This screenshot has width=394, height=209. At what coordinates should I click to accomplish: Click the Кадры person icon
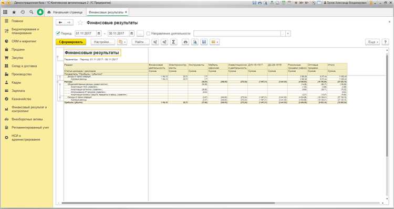coord(6,82)
